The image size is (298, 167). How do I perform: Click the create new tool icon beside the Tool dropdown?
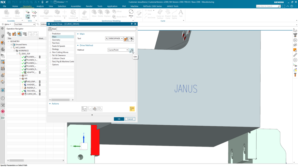click(x=126, y=39)
